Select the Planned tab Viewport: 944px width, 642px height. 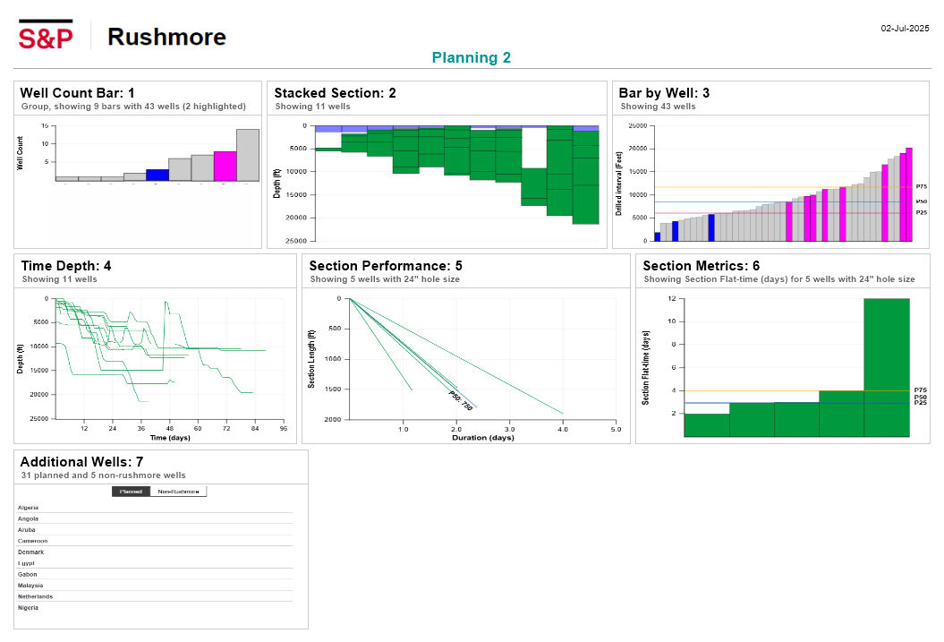[131, 492]
